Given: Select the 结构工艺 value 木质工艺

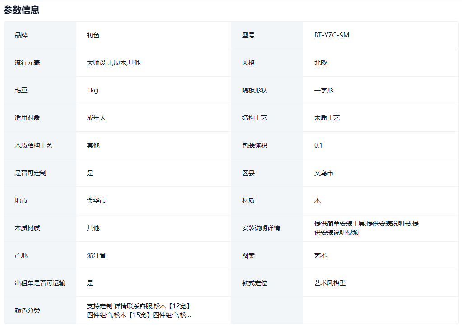Looking at the screenshot, I should click(x=327, y=118).
